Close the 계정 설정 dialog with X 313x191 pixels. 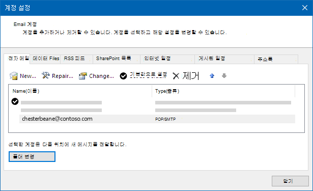[305, 8]
